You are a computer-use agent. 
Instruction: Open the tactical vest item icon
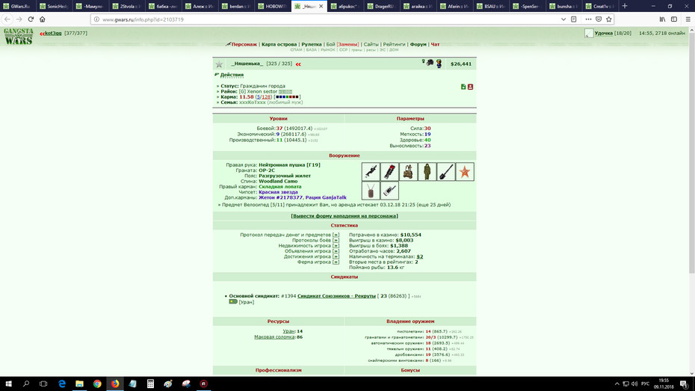point(408,171)
